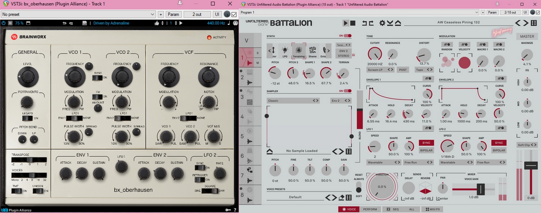Select the Shame synth engine
The image size is (541, 213).
pyautogui.click(x=312, y=51)
